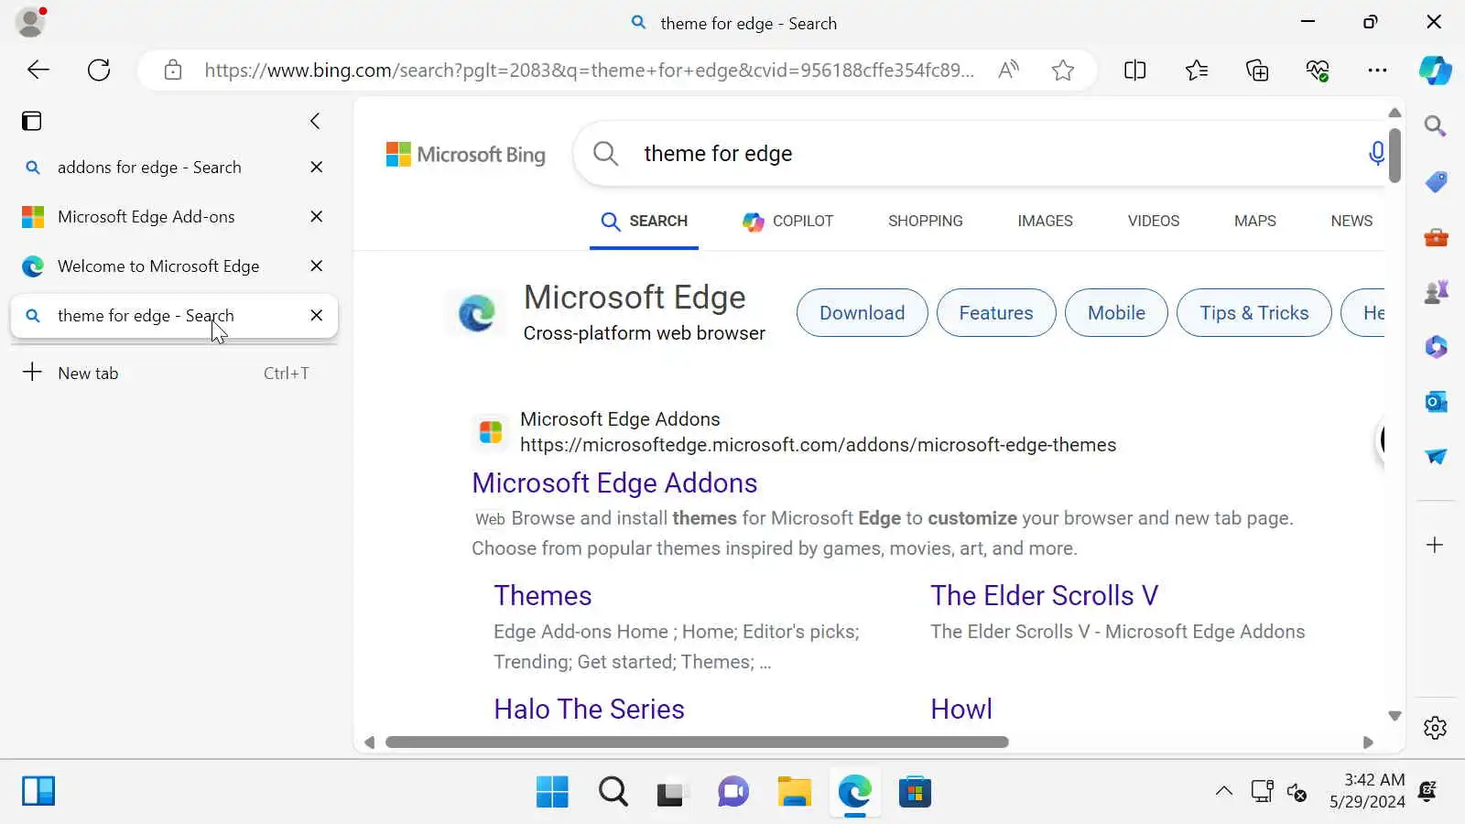This screenshot has height=824, width=1465.
Task: Open Settings and more menu
Action: click(x=1377, y=70)
